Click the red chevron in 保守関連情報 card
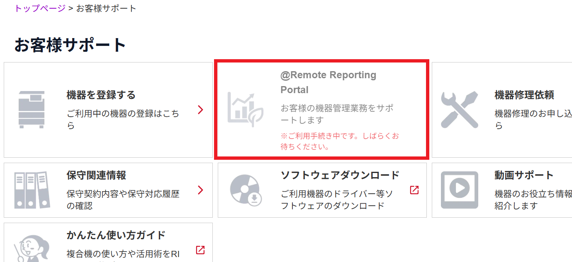 pos(201,190)
